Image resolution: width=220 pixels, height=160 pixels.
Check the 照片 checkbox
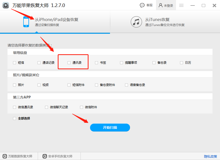click(14, 85)
